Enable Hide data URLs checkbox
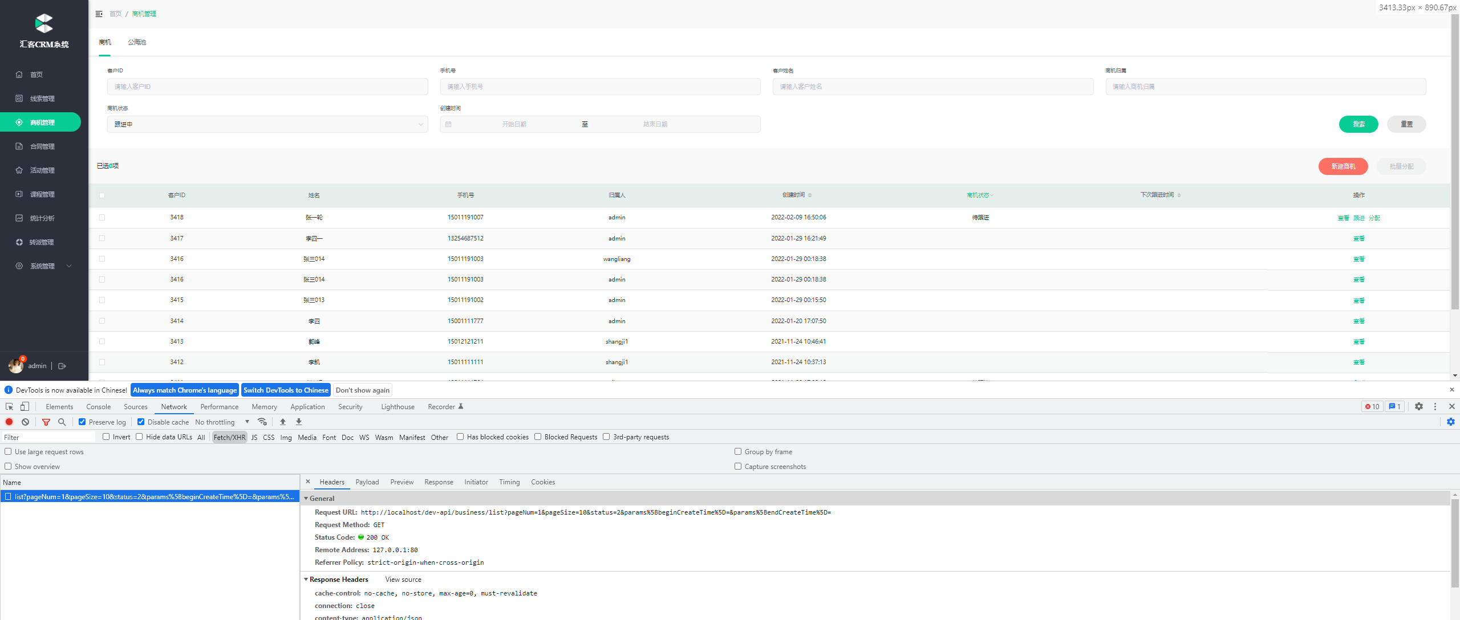Screen dimensions: 1460x620 (139, 437)
